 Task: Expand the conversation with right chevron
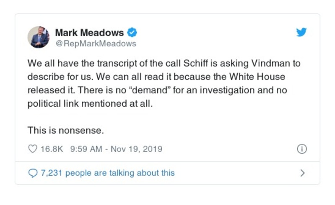(x=303, y=173)
